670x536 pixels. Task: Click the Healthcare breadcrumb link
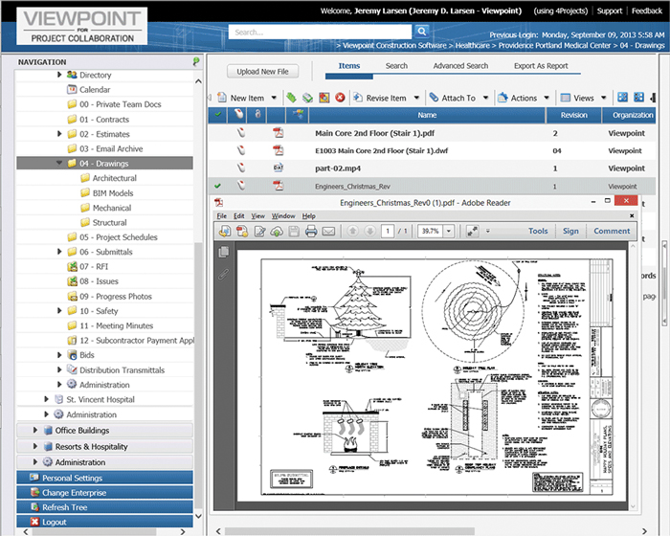(x=472, y=45)
